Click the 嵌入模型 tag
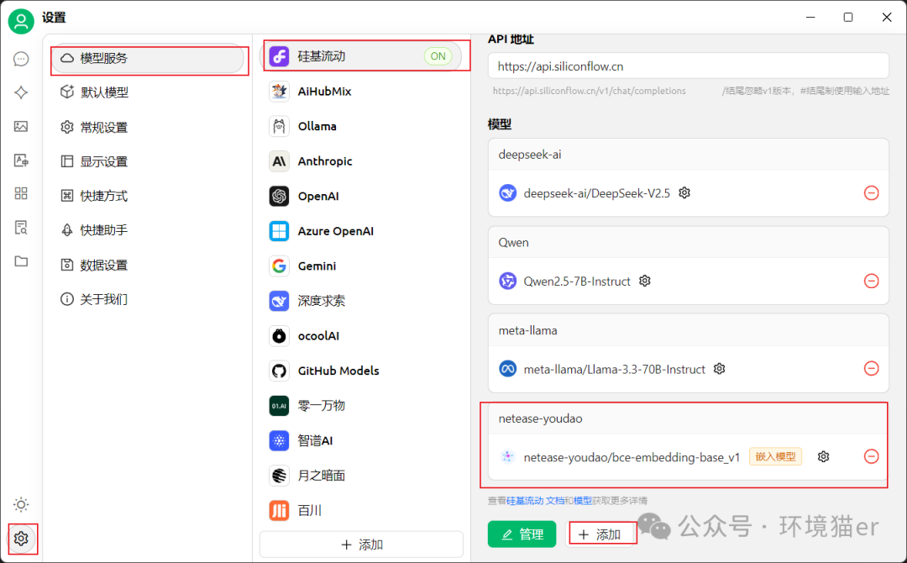This screenshot has width=907, height=563. (x=776, y=456)
